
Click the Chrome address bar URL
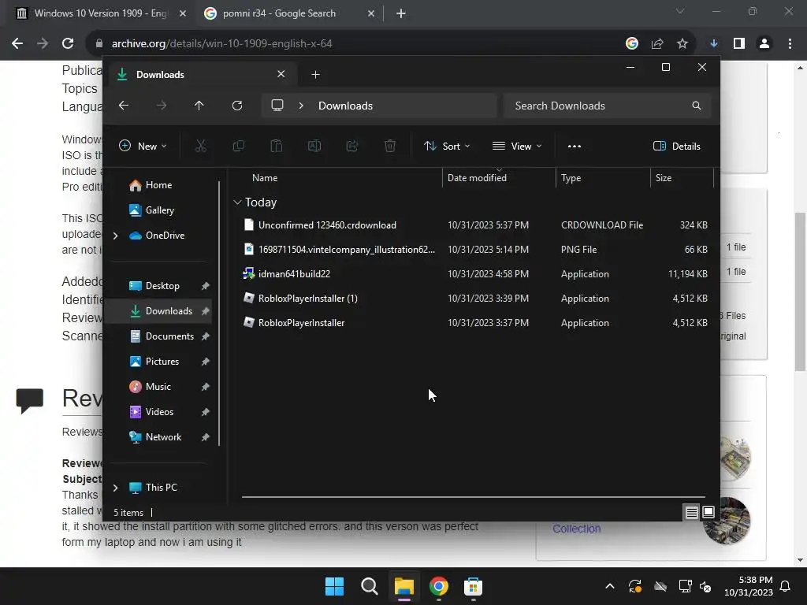point(221,44)
